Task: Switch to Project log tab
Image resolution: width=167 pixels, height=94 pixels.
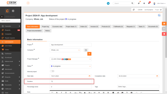Action: [45, 27]
